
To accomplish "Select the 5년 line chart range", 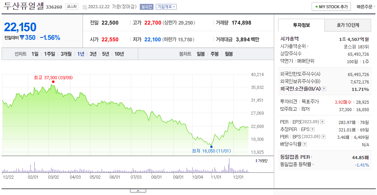I will point(106,54).
